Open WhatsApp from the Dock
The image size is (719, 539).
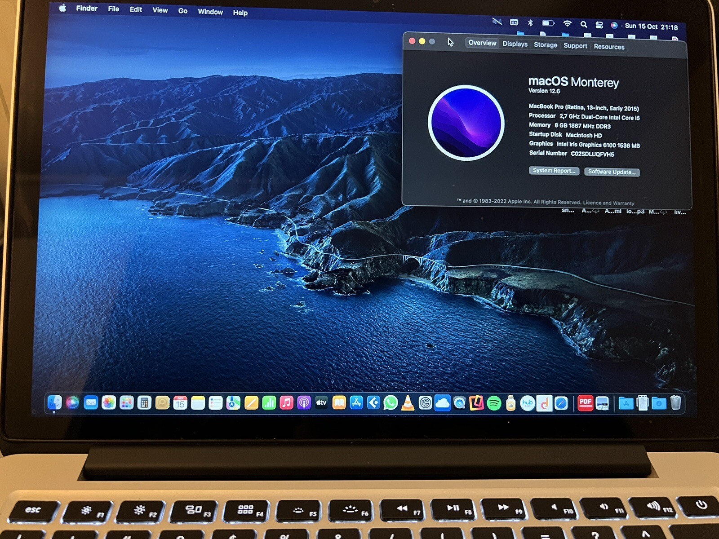[x=391, y=403]
